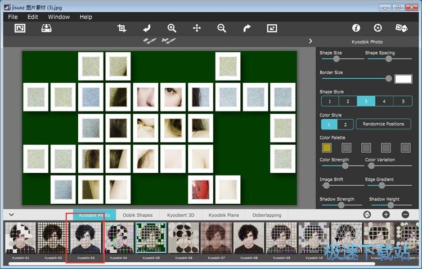Collapse the right settings panel arrow
The height and width of the screenshot is (269, 422).
pyautogui.click(x=311, y=41)
